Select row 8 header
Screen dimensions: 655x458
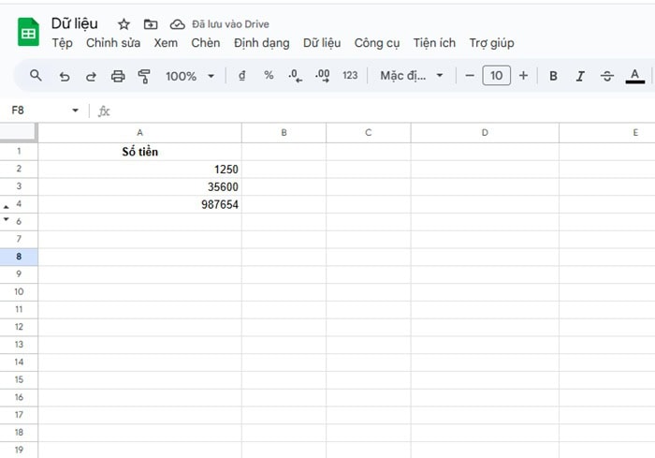click(19, 257)
